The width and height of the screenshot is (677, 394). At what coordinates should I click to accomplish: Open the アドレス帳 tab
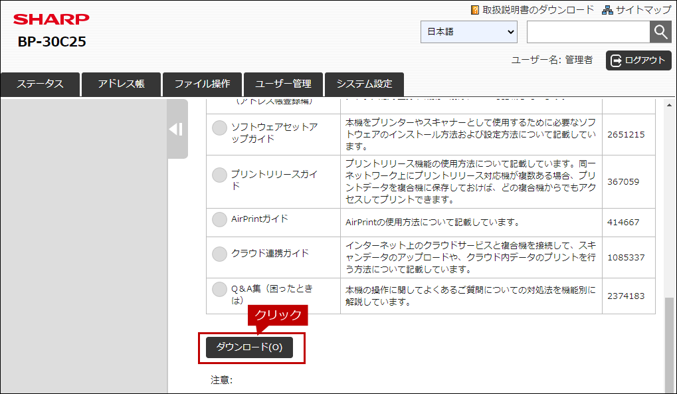click(x=122, y=84)
